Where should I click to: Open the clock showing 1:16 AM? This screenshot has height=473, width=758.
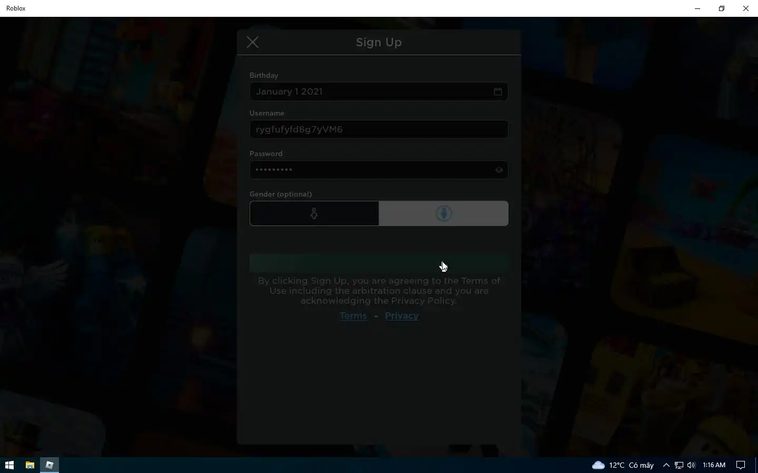pyautogui.click(x=714, y=465)
